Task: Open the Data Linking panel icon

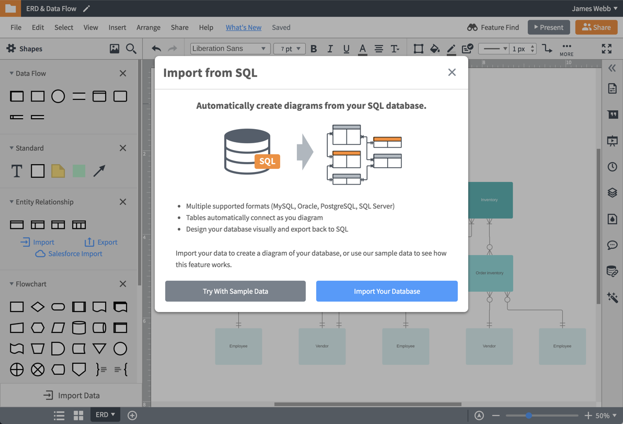Action: (x=613, y=271)
